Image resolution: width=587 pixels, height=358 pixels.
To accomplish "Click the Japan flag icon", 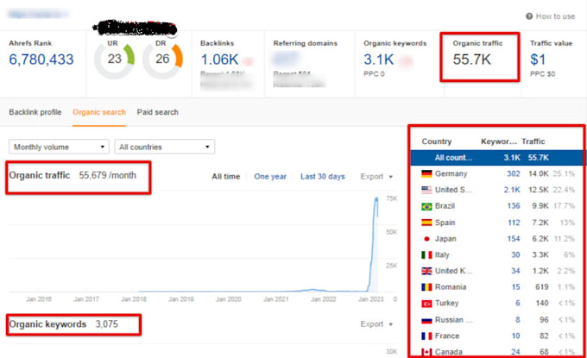I will click(426, 239).
